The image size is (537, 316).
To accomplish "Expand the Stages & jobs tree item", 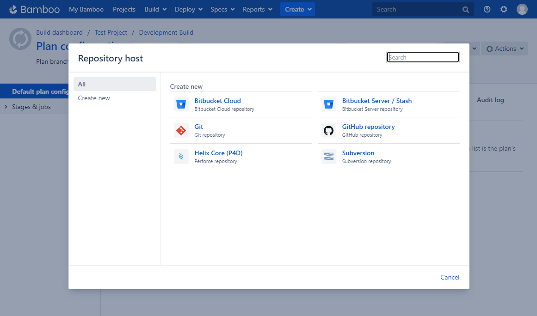I will [6, 107].
